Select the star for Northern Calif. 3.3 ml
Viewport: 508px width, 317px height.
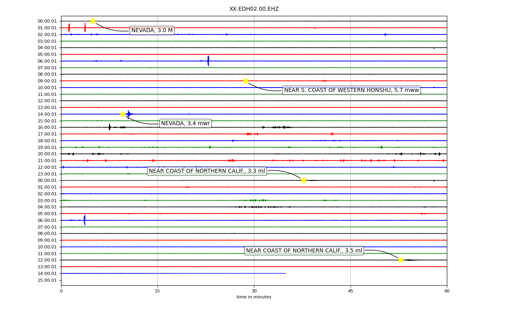pyautogui.click(x=304, y=180)
